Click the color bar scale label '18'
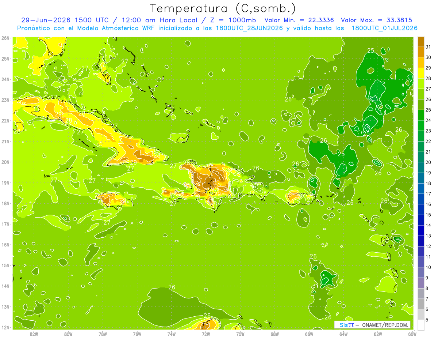 (429, 183)
